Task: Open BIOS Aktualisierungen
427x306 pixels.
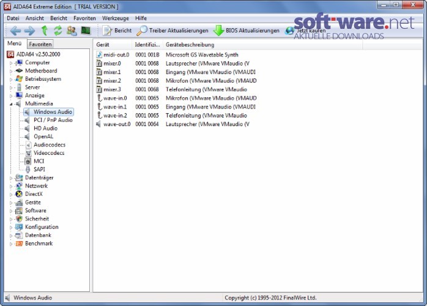Action: click(x=247, y=31)
